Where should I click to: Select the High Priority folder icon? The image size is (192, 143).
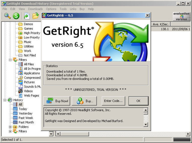pyautogui.click(x=20, y=33)
